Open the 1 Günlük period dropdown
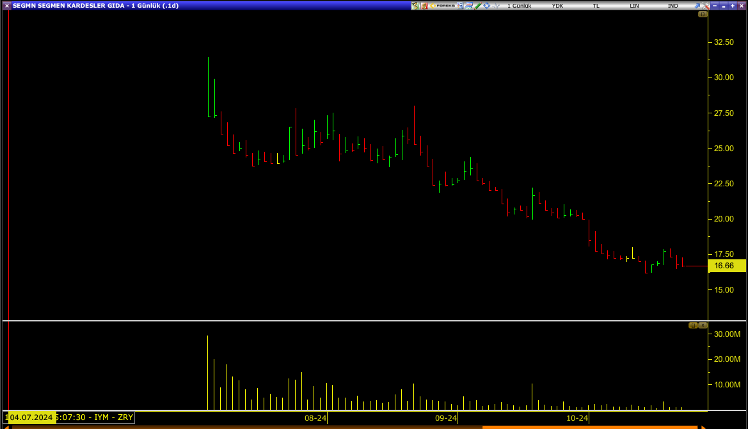The image size is (748, 429). coord(520,5)
